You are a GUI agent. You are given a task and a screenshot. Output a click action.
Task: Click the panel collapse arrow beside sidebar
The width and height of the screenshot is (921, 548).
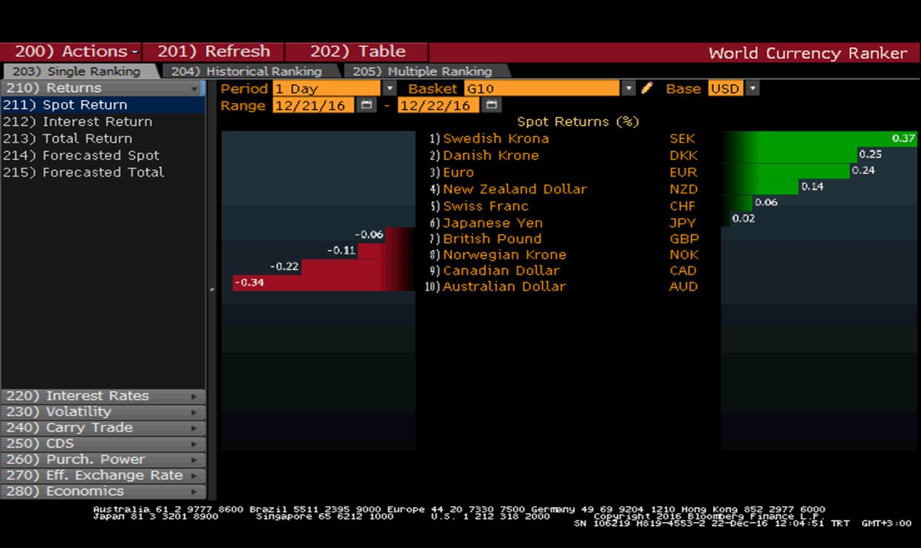(212, 289)
